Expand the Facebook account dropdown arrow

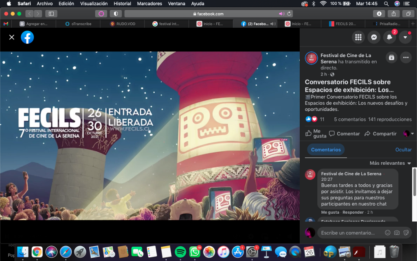[x=405, y=37]
